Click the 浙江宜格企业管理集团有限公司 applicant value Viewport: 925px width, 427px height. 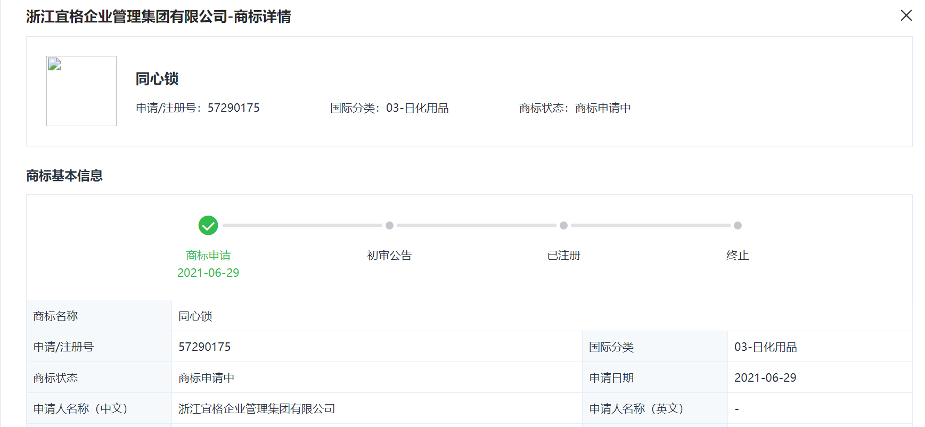[x=257, y=408]
